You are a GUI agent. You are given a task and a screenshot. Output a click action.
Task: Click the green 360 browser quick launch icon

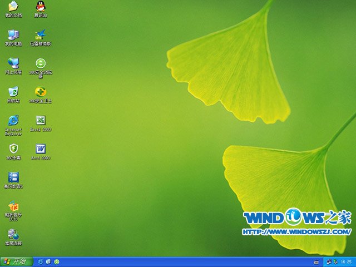pos(57,261)
